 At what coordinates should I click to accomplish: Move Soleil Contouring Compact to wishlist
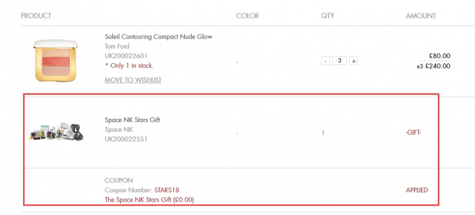133,80
